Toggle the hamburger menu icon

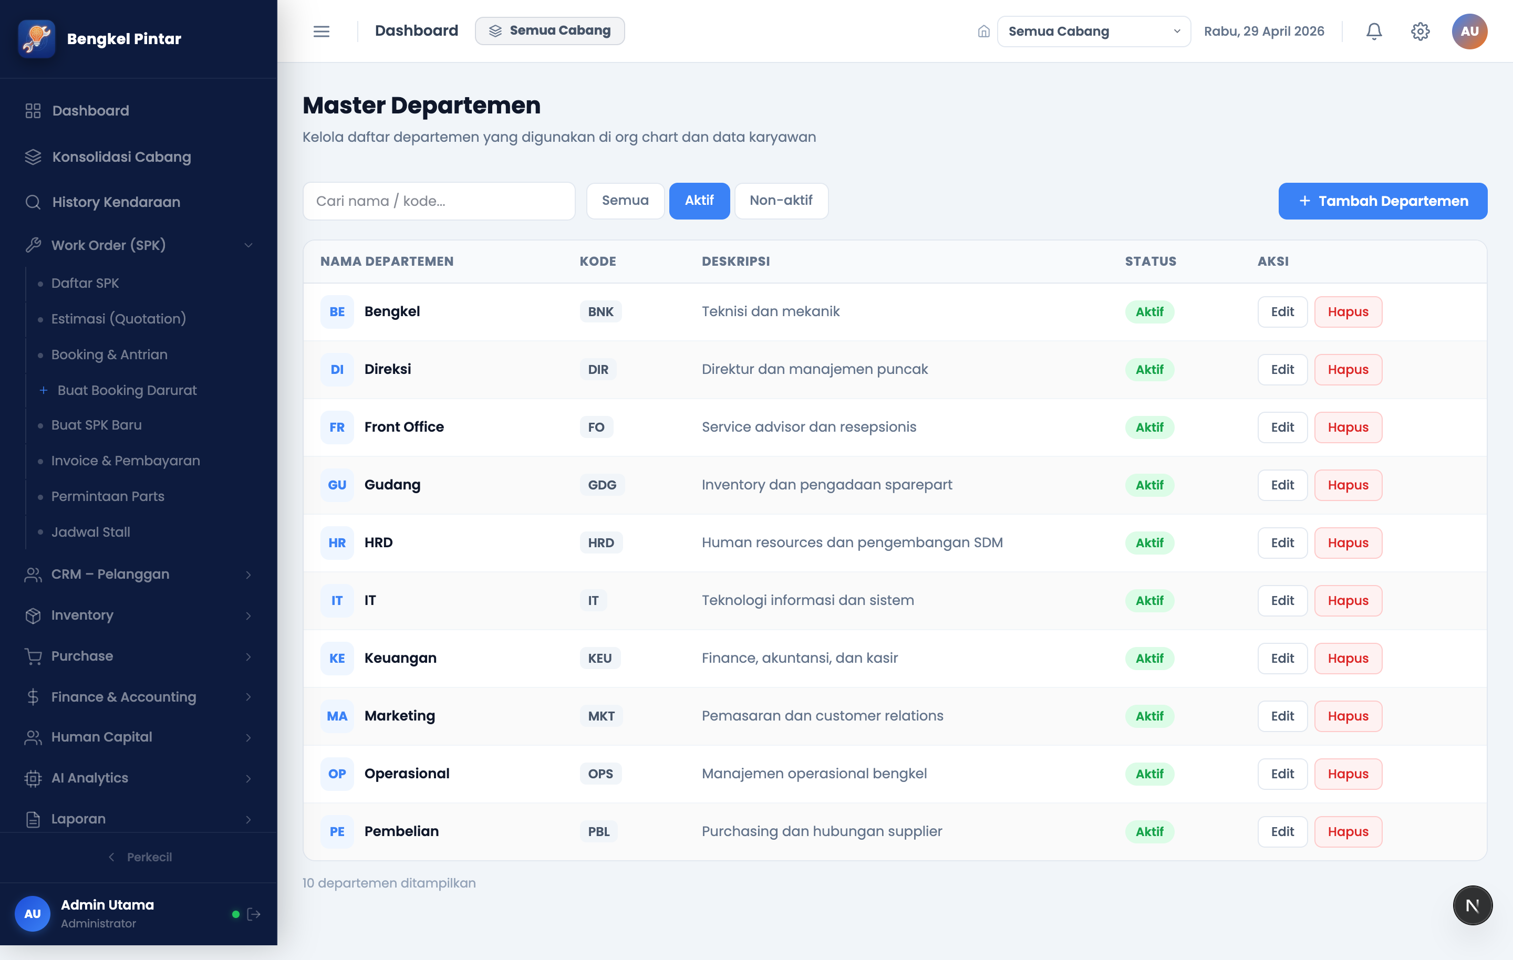click(x=321, y=32)
